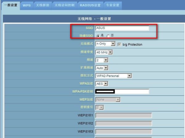Open the 频道 dropdown showing 2
Screen dimensions: 185x138
[99, 60]
